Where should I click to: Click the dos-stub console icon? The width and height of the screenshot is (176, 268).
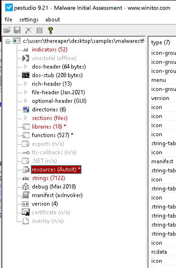pyautogui.click(x=26, y=75)
